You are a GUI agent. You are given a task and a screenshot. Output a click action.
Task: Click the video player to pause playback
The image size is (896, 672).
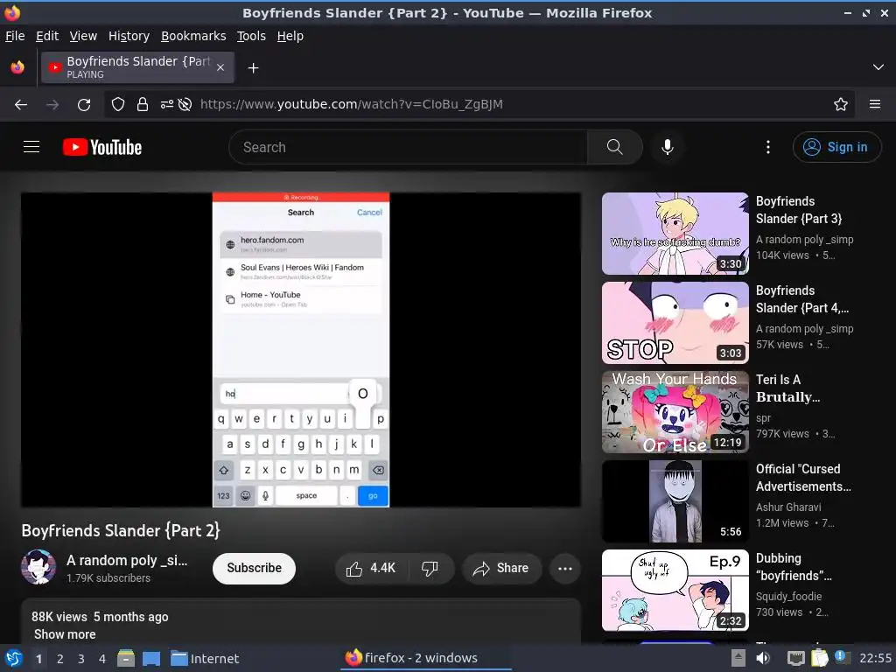coord(301,350)
